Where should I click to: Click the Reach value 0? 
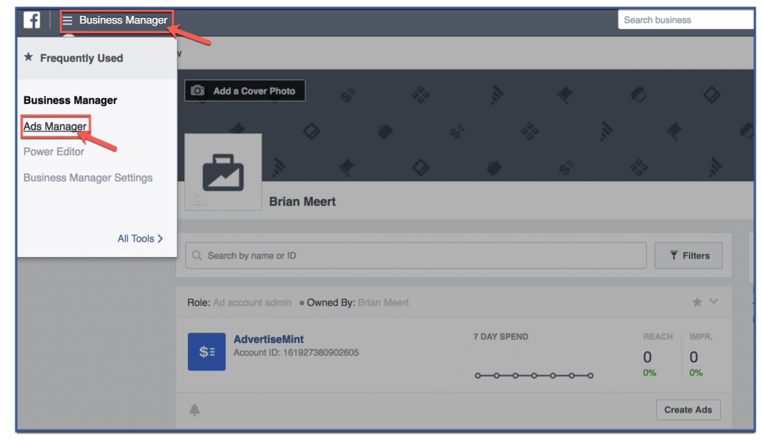(647, 357)
